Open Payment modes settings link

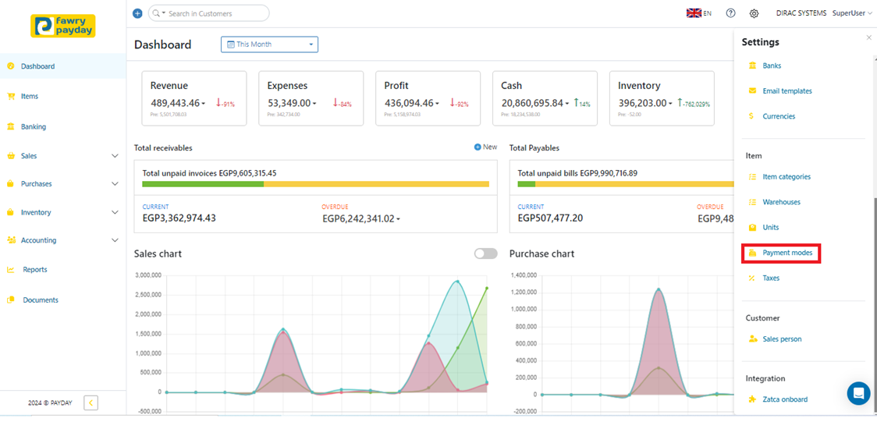[787, 253]
